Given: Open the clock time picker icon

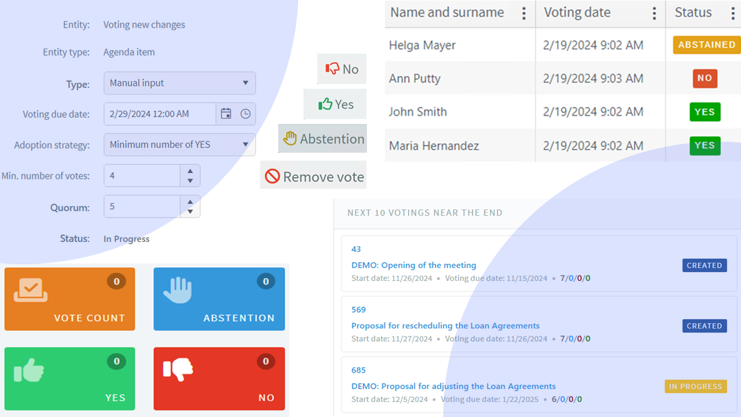Looking at the screenshot, I should tap(245, 114).
